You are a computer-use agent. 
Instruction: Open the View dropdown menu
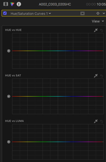98,21
